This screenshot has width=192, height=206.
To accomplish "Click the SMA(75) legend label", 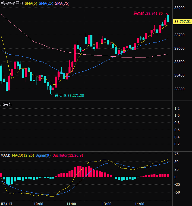I will click(x=62, y=3).
